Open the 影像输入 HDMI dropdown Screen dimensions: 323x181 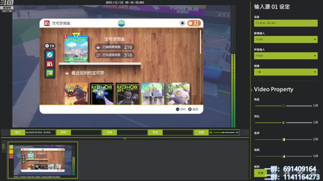point(286,39)
